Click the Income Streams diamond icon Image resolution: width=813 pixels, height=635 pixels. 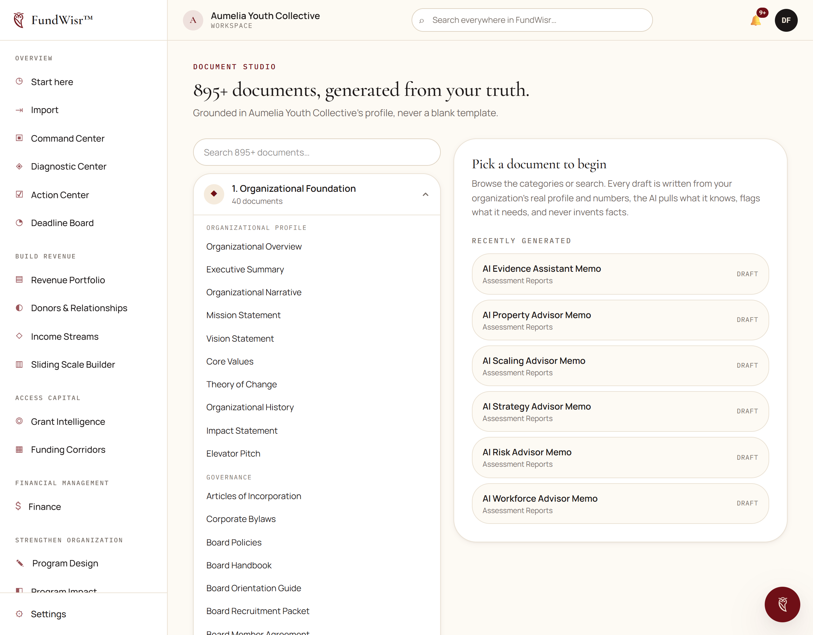[19, 336]
